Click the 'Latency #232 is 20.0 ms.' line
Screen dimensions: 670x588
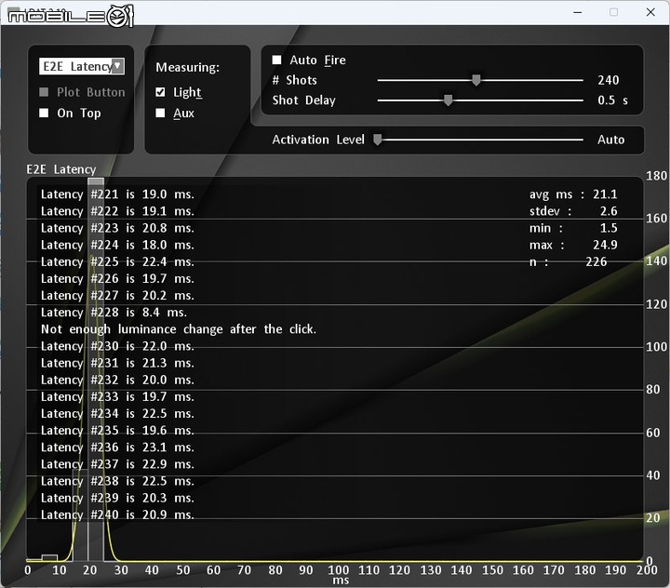click(x=117, y=380)
